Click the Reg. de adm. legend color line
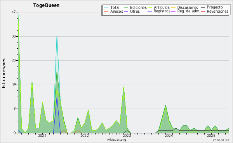 (174, 11)
